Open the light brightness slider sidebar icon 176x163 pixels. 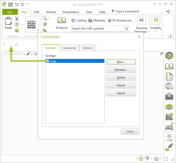[x=169, y=138]
